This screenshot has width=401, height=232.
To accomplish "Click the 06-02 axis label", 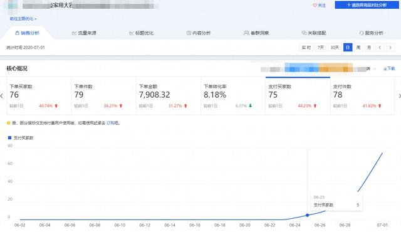I will (x=19, y=225).
